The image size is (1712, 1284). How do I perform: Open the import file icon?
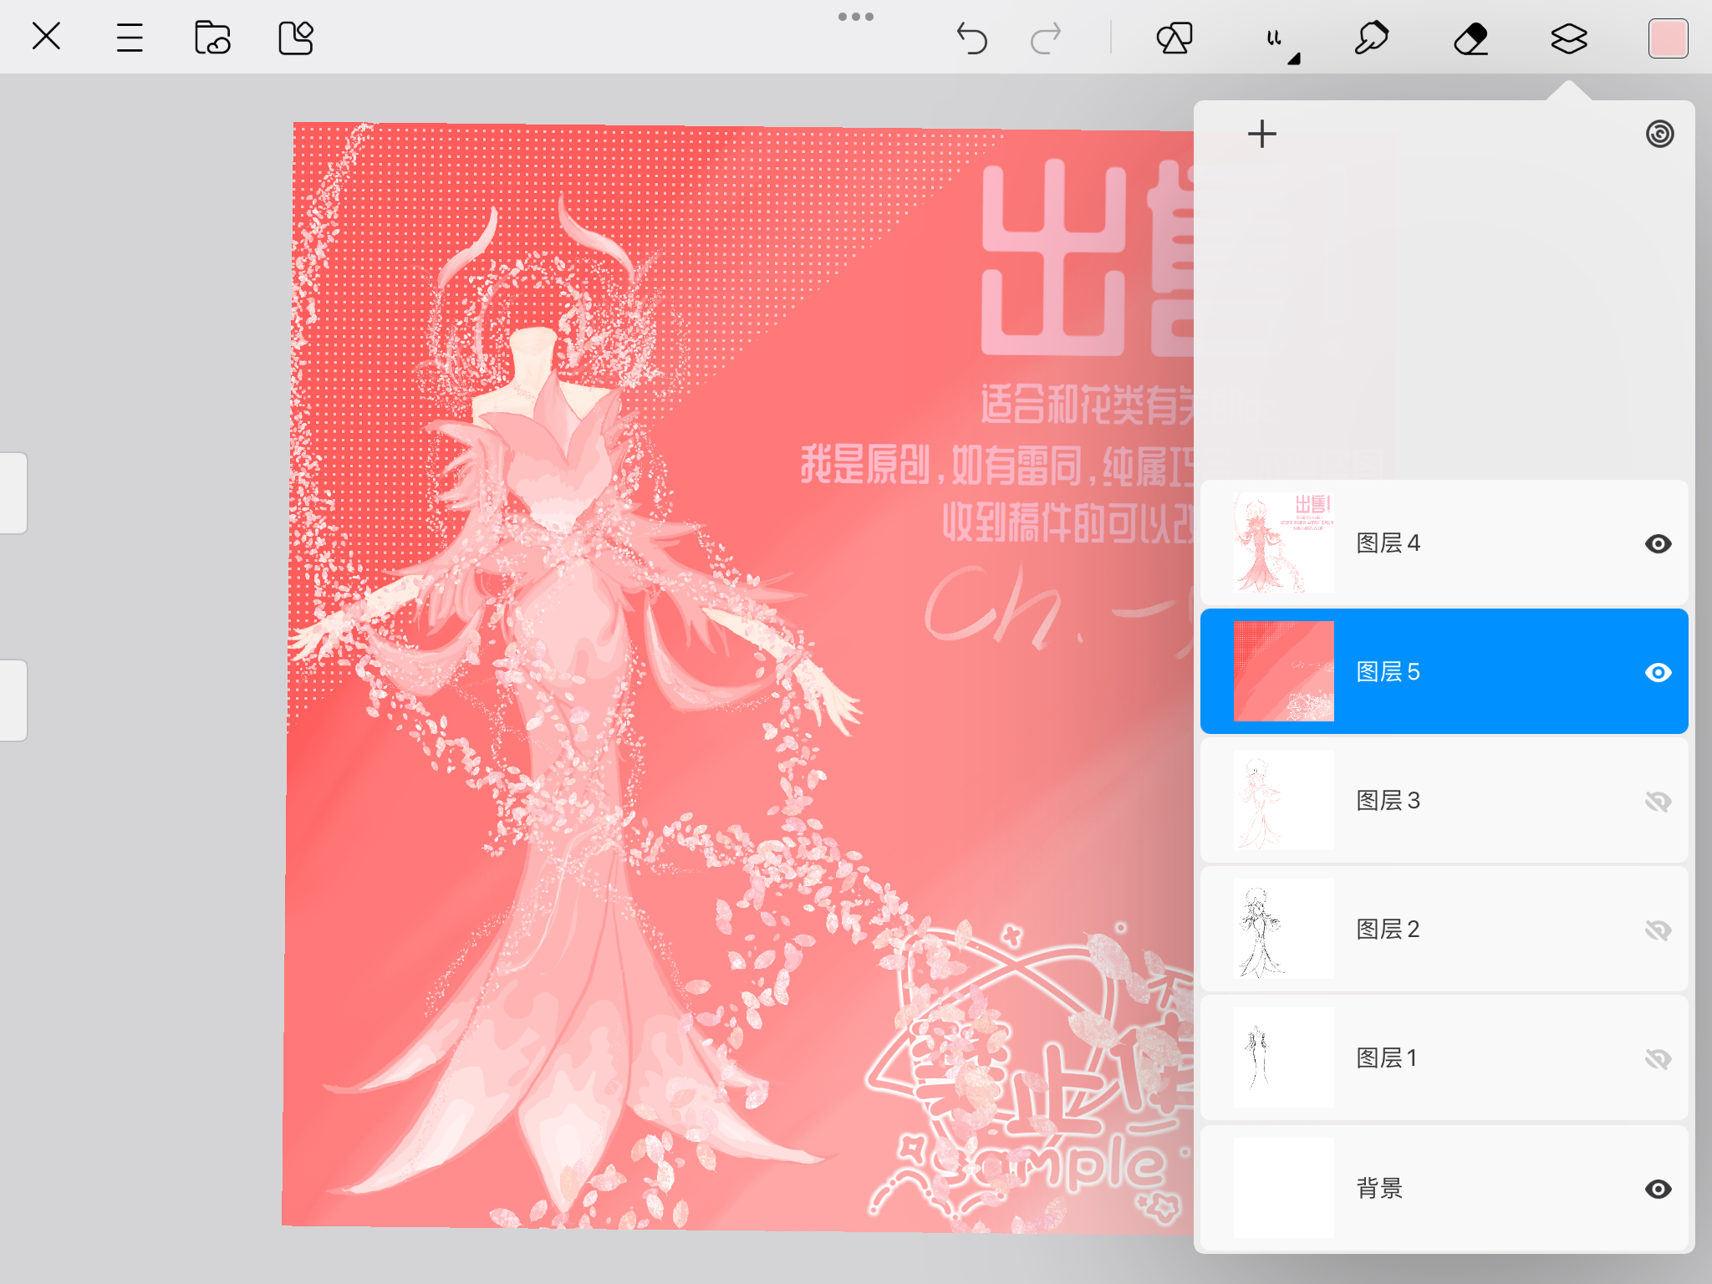(x=295, y=38)
